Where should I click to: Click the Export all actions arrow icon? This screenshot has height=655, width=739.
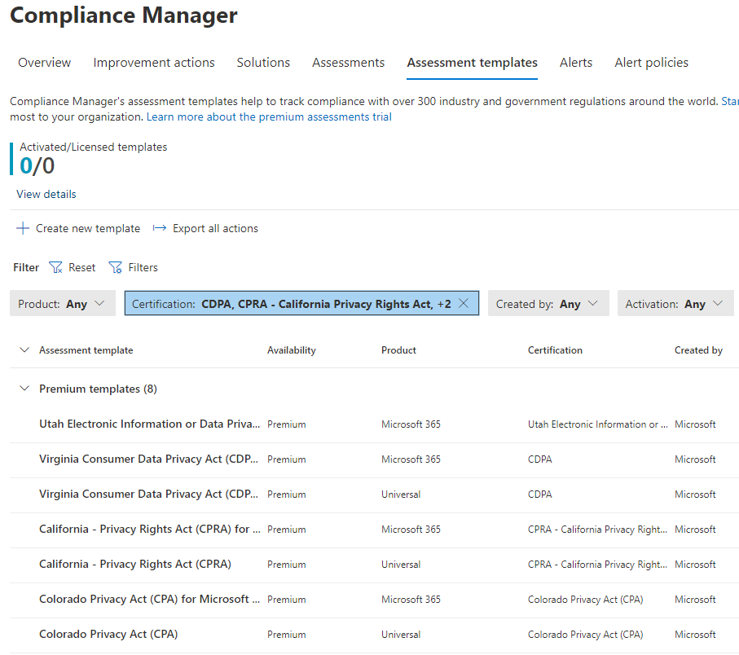160,229
